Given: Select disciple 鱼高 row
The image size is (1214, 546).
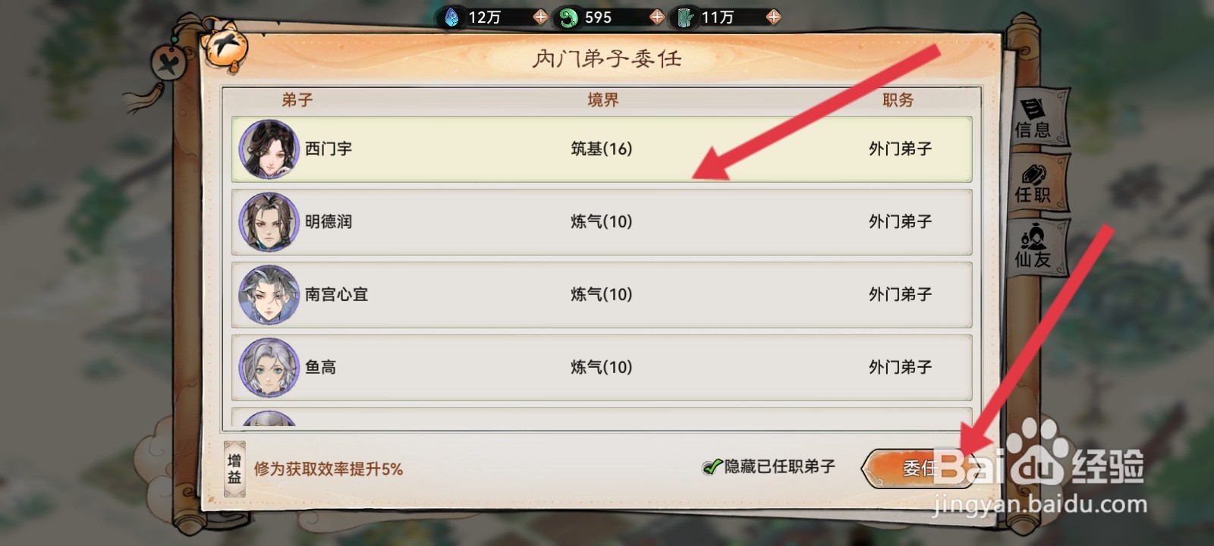Looking at the screenshot, I should [x=602, y=367].
